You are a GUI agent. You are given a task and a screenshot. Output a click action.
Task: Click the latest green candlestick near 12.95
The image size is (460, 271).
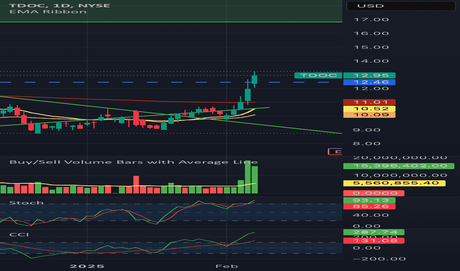coord(254,80)
